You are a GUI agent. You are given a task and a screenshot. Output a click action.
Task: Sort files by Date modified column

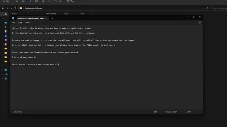point(51,14)
